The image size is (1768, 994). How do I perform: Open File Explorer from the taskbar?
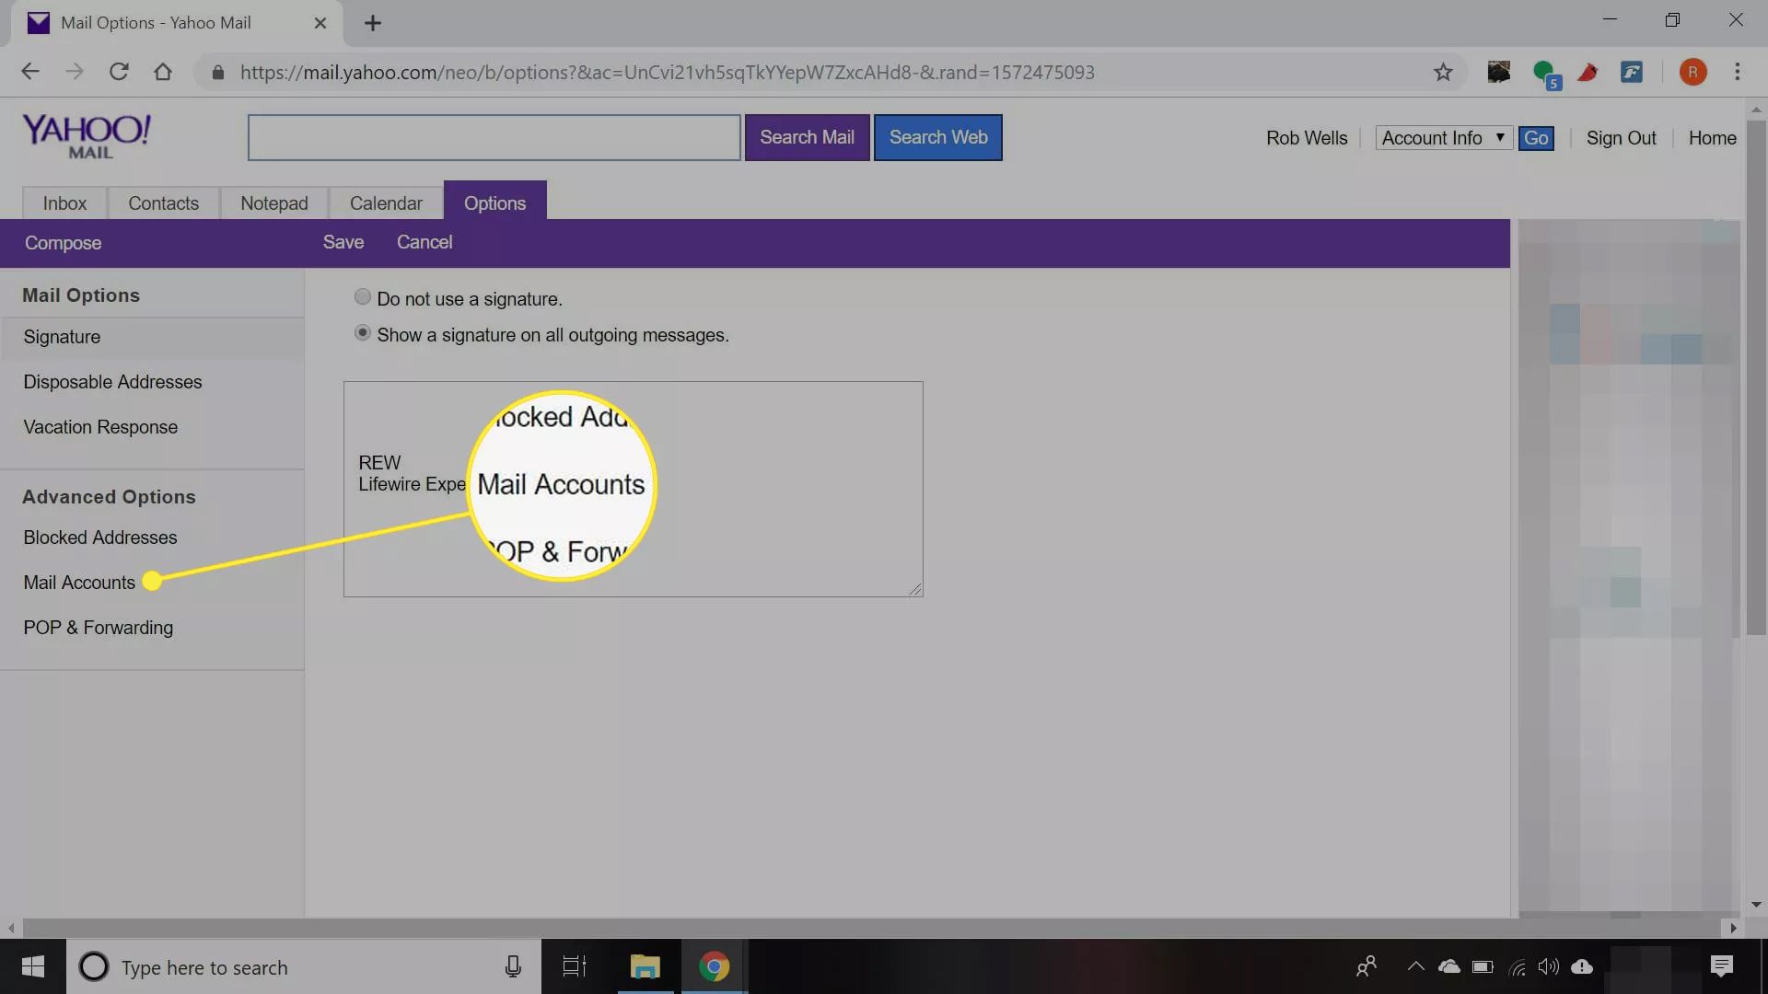pos(645,966)
